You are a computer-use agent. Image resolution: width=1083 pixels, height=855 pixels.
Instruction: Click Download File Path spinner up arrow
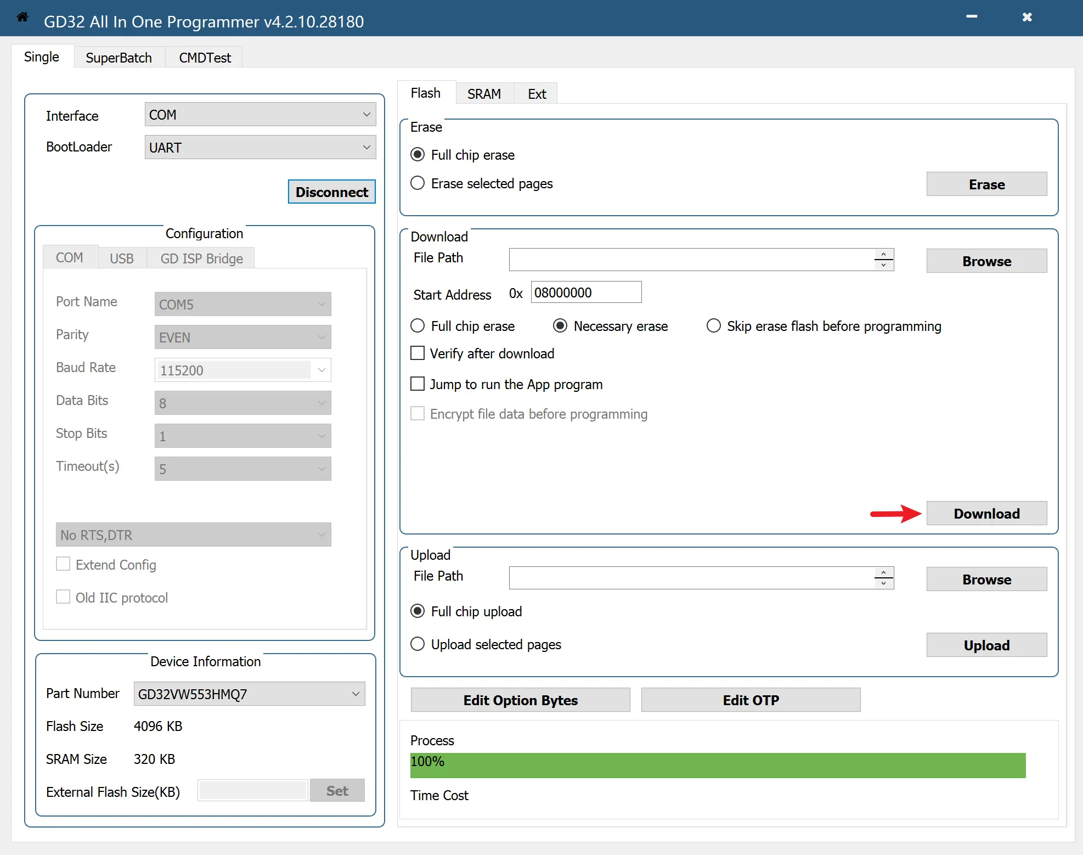pyautogui.click(x=883, y=254)
